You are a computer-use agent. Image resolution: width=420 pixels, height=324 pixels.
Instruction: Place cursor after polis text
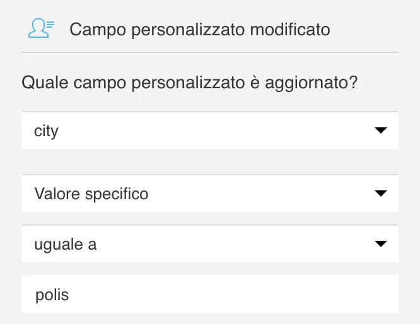69,295
